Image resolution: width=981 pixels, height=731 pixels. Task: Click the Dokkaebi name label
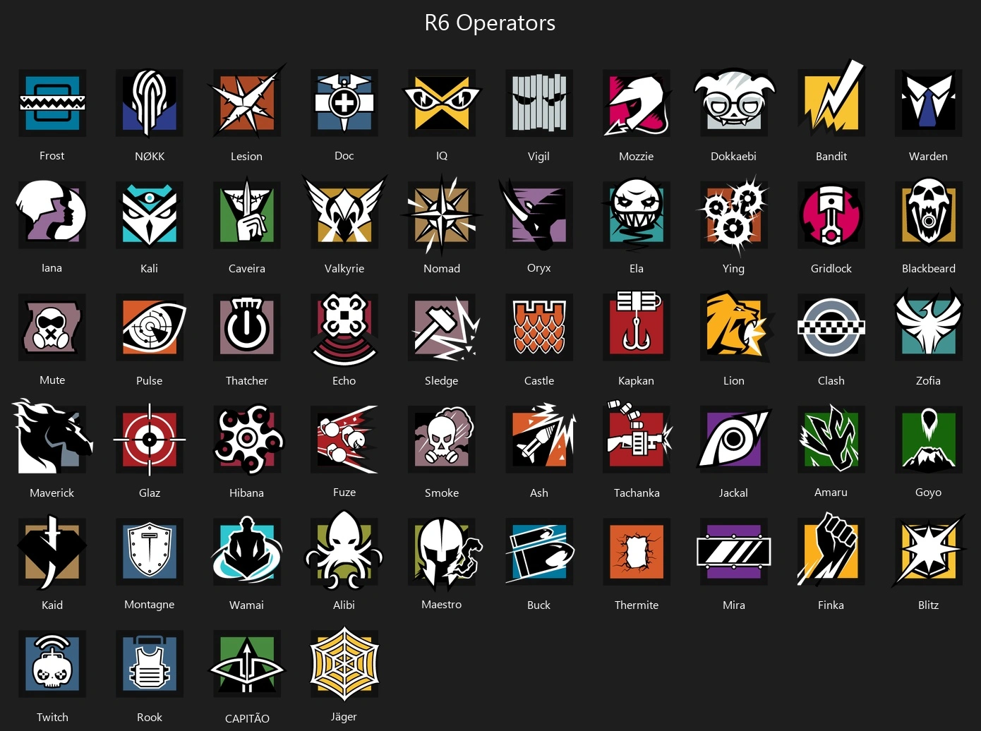tap(733, 157)
